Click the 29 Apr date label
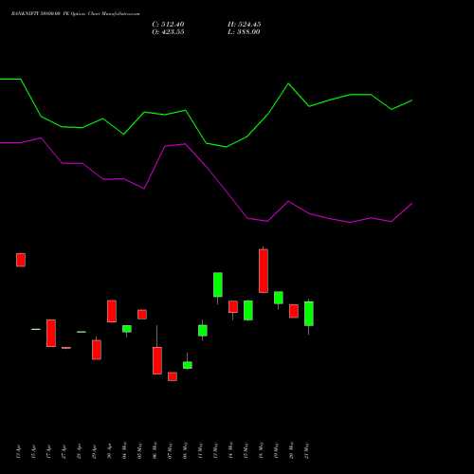Image resolution: width=474 pixels, height=474 pixels. coord(94,451)
